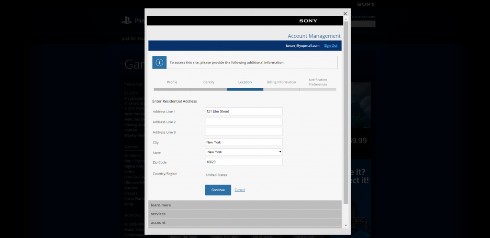Viewport: 490px width, 238px height.
Task: Go to the Identity step tab
Action: [209, 82]
